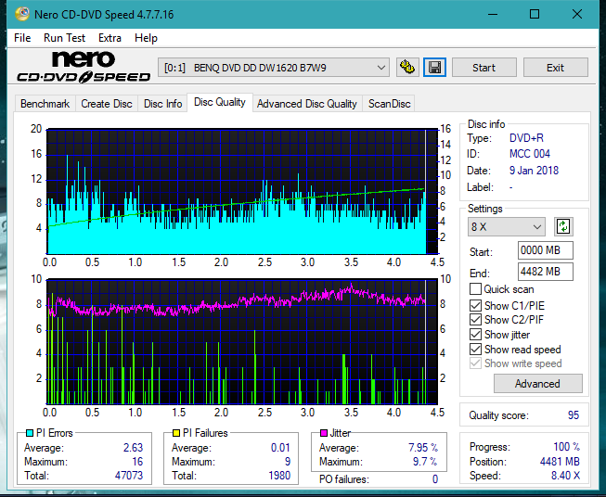
Task: Click PI Errors maximum 16
Action: tap(137, 462)
